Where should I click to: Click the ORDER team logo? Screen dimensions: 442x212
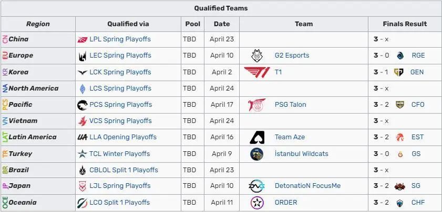click(257, 203)
